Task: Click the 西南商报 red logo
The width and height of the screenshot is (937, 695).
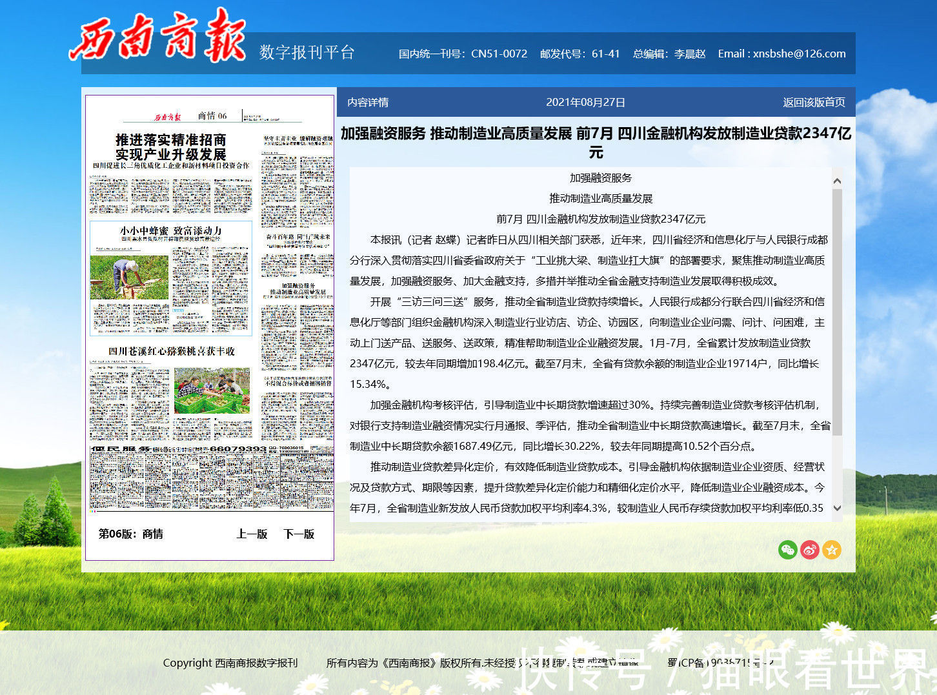Action: [158, 35]
